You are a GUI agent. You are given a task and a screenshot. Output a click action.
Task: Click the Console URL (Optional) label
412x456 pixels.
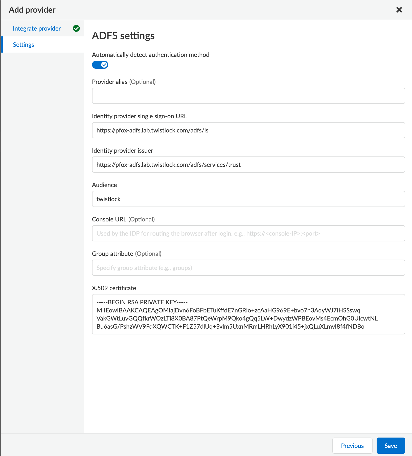coord(123,219)
